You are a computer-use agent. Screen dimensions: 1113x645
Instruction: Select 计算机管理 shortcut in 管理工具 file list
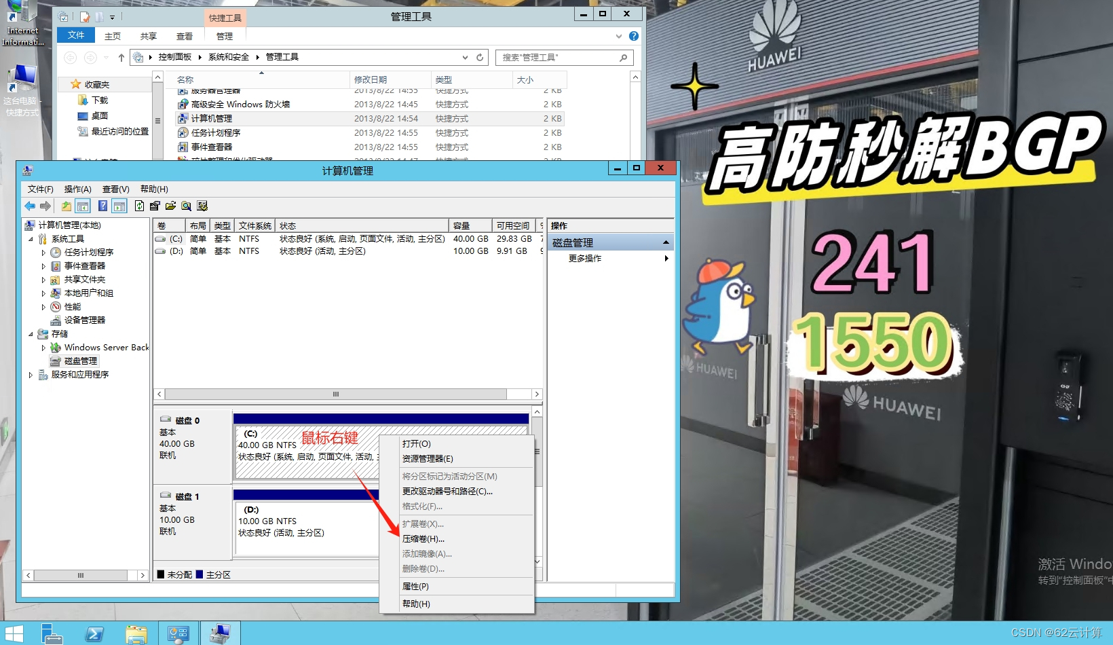coord(370,119)
